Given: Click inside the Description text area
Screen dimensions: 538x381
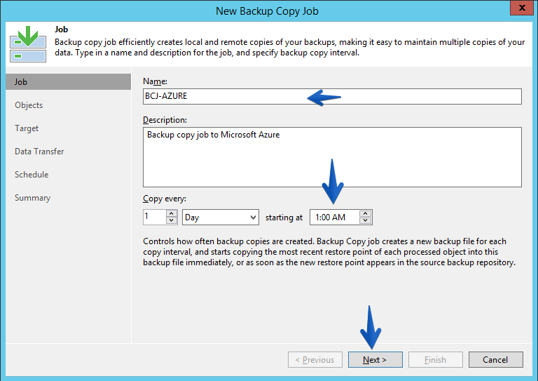Looking at the screenshot, I should pyautogui.click(x=332, y=157).
